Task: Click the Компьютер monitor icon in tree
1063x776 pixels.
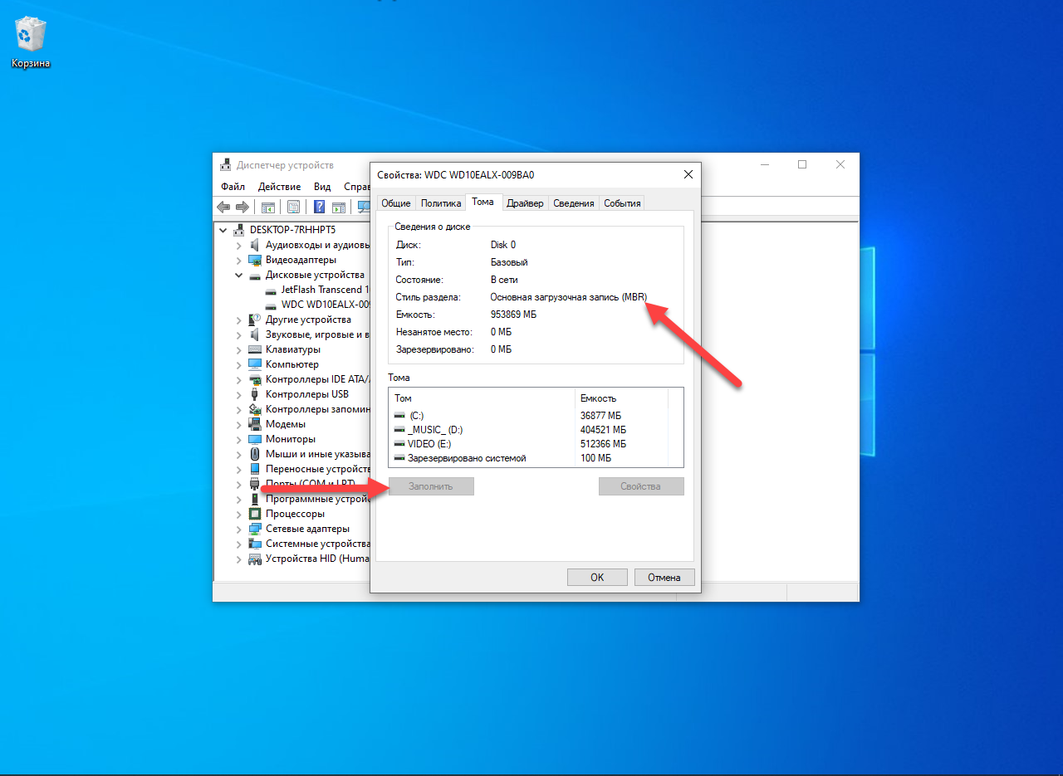Action: coord(255,364)
